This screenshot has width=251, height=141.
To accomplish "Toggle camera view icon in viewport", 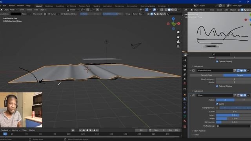I will click(178, 42).
